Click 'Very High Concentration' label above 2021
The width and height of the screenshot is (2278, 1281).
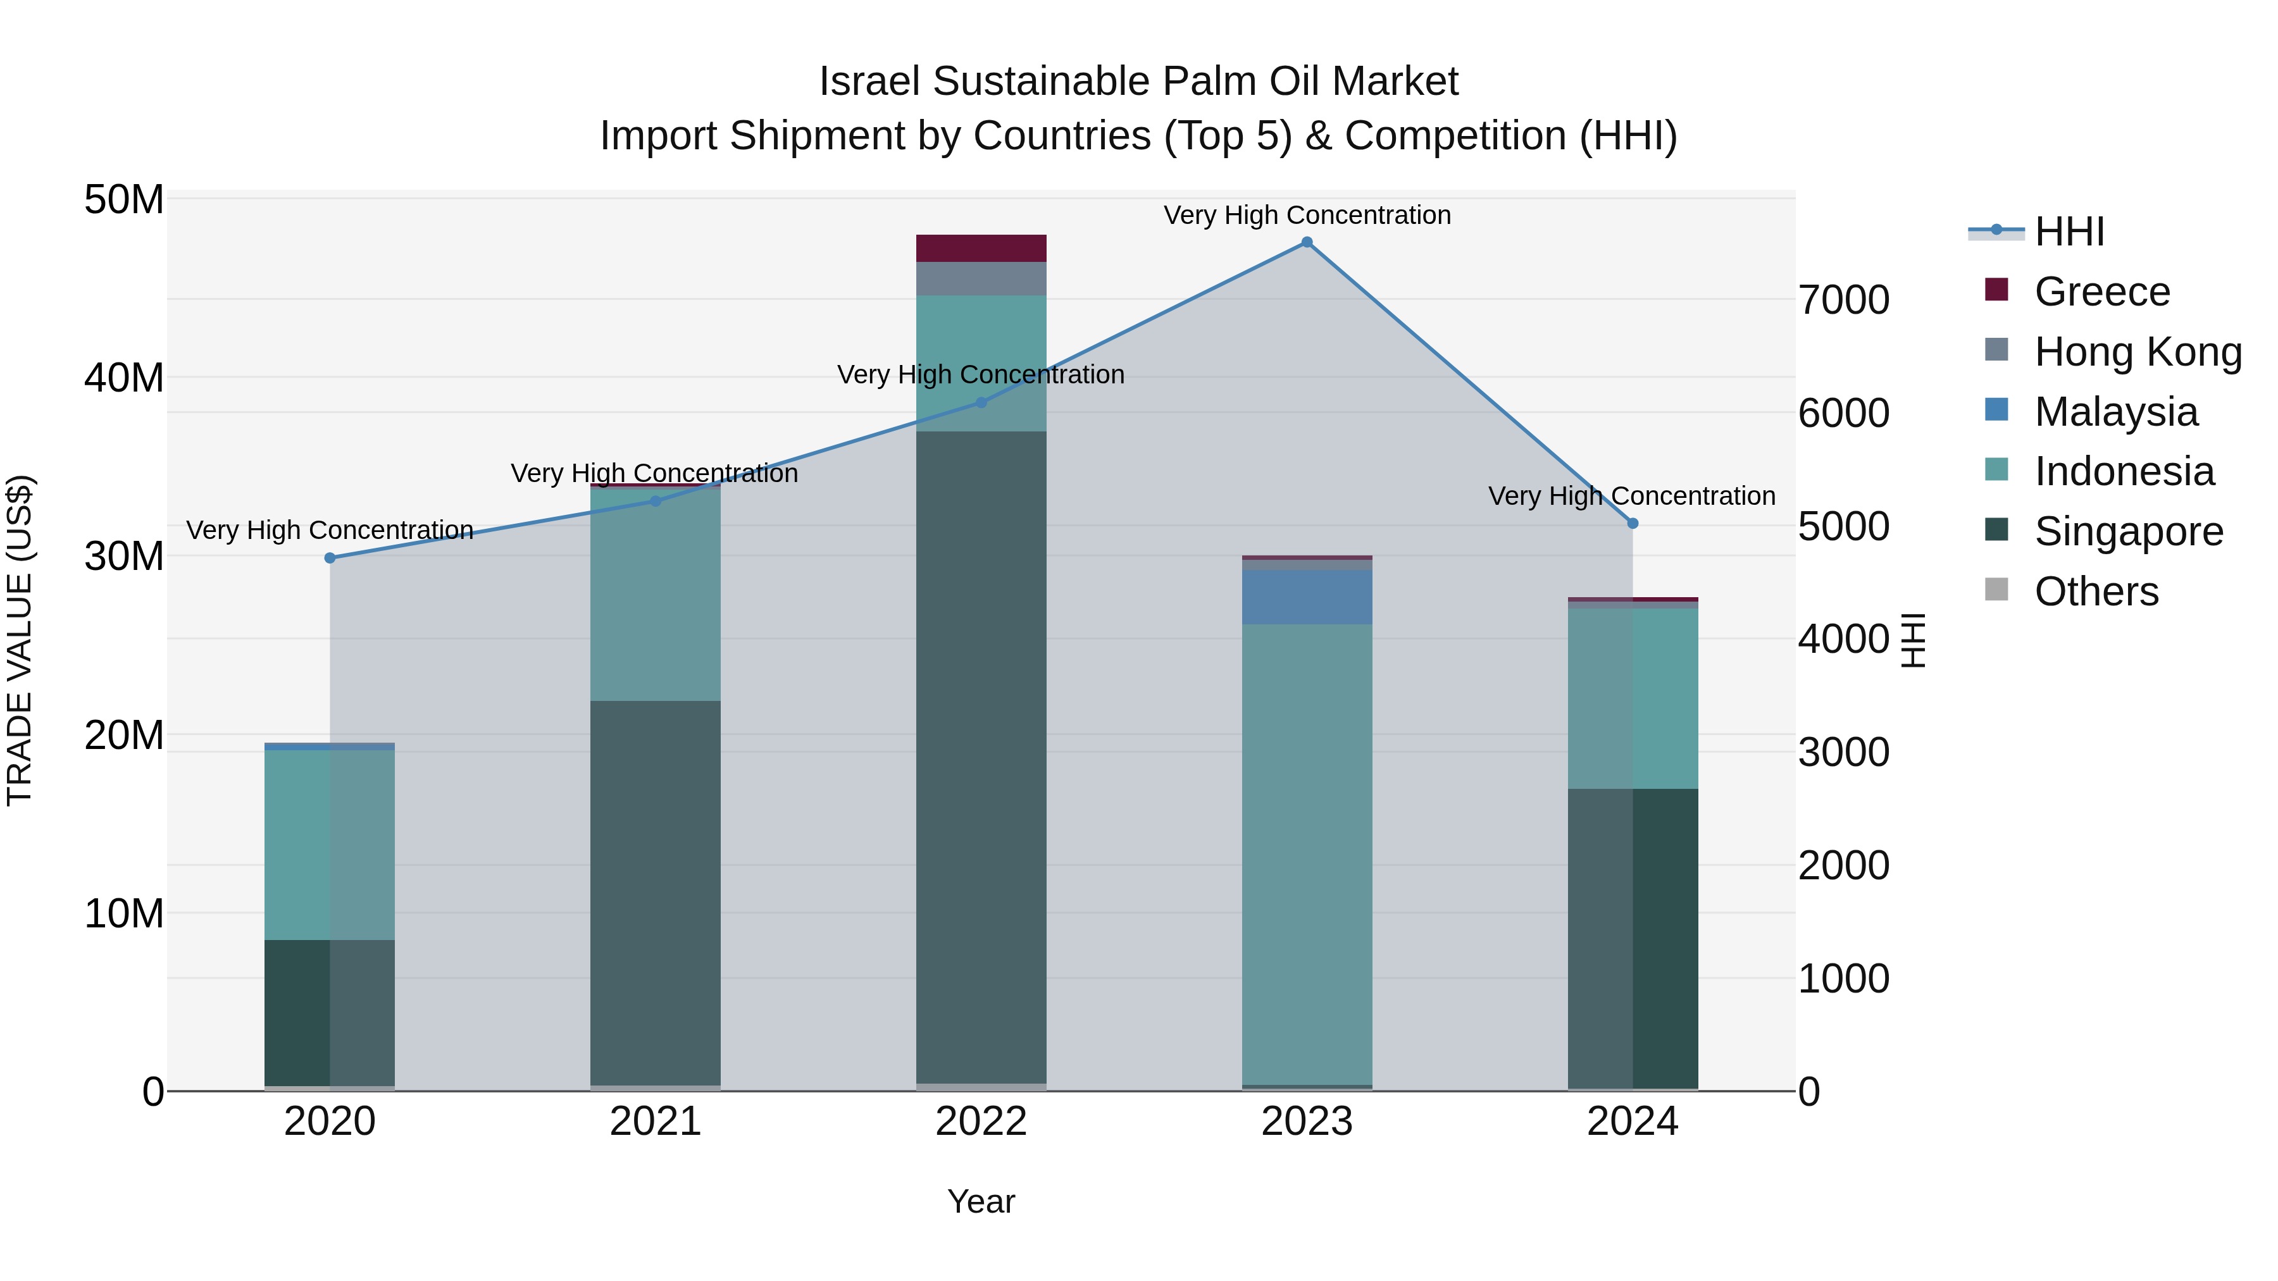coord(654,473)
